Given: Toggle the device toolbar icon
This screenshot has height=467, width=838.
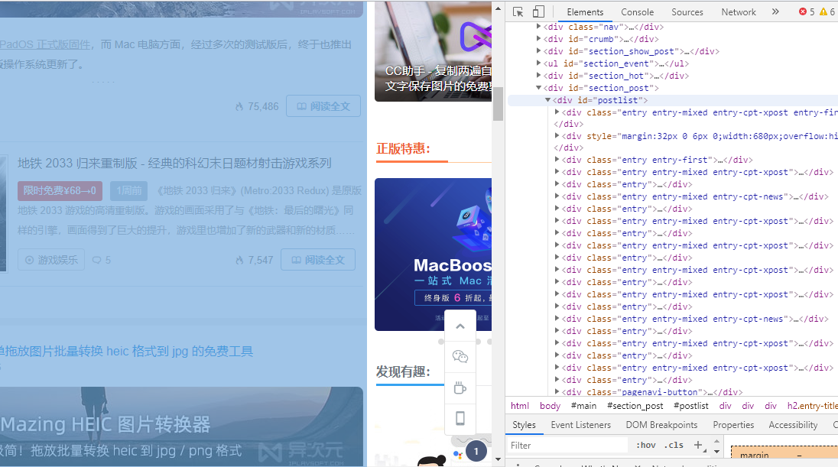Looking at the screenshot, I should (x=538, y=11).
